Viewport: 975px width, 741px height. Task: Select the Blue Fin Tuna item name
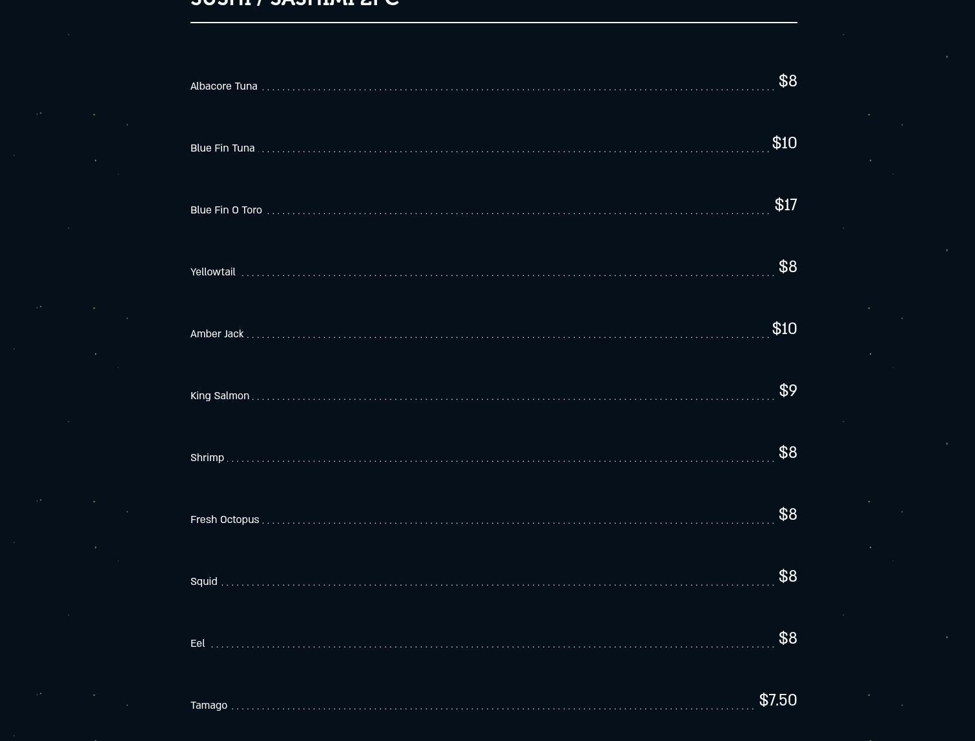point(222,148)
